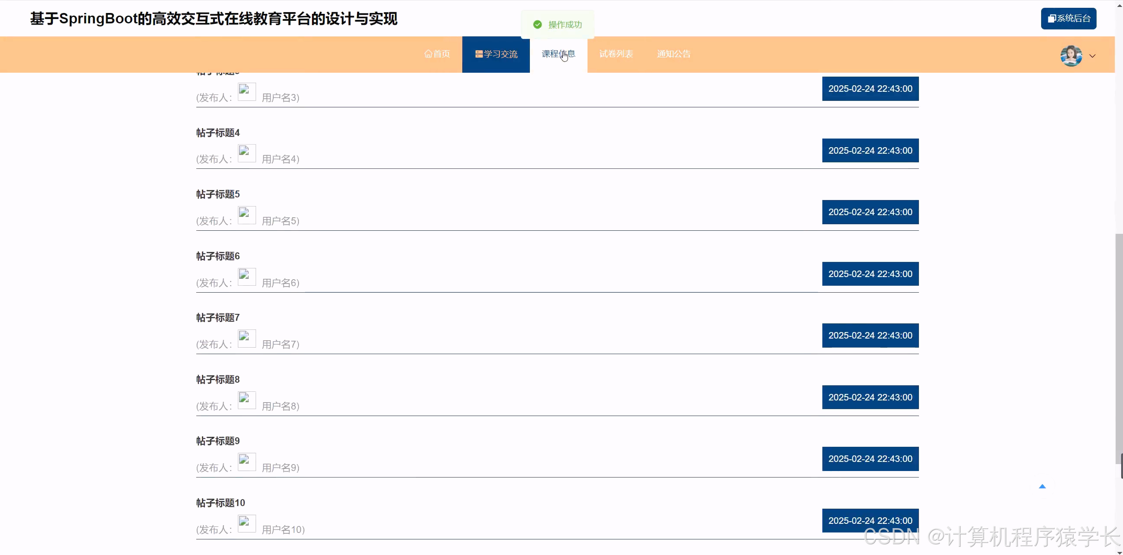Click the avatar image of 用户名6
The image size is (1123, 555).
coord(247,277)
